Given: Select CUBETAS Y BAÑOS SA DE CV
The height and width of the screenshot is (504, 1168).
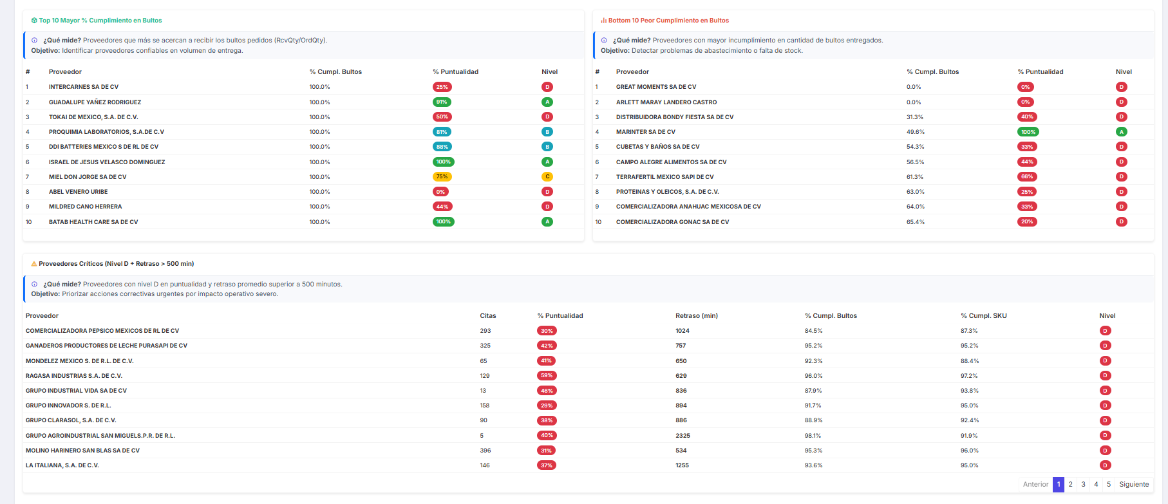Looking at the screenshot, I should [x=657, y=147].
